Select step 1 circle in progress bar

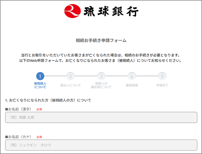click(40, 76)
